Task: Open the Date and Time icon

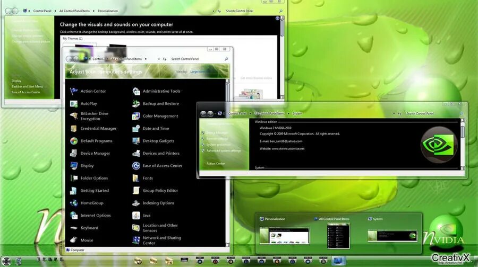Action: coord(136,128)
